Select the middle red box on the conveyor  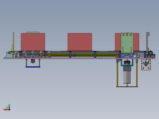pyautogui.click(x=80, y=42)
